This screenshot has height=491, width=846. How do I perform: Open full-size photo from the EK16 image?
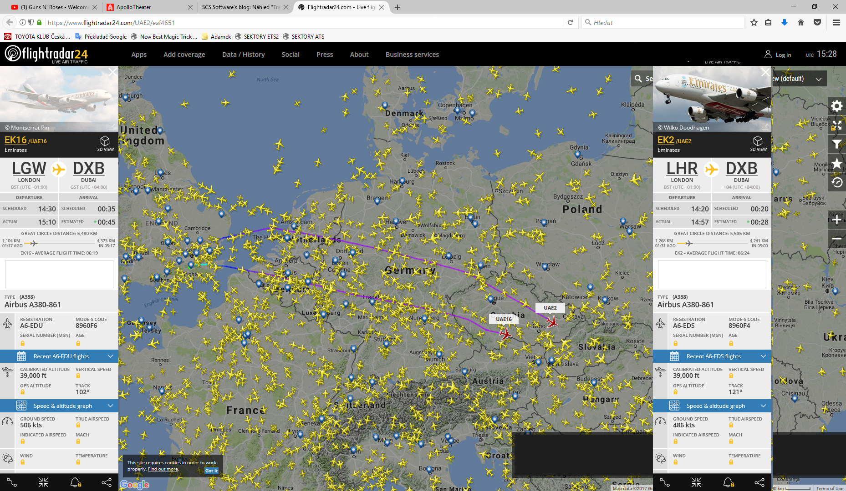coord(112,127)
